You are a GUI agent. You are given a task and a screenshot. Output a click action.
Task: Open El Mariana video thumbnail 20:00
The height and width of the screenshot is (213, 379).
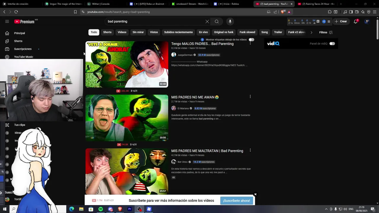coord(127,118)
